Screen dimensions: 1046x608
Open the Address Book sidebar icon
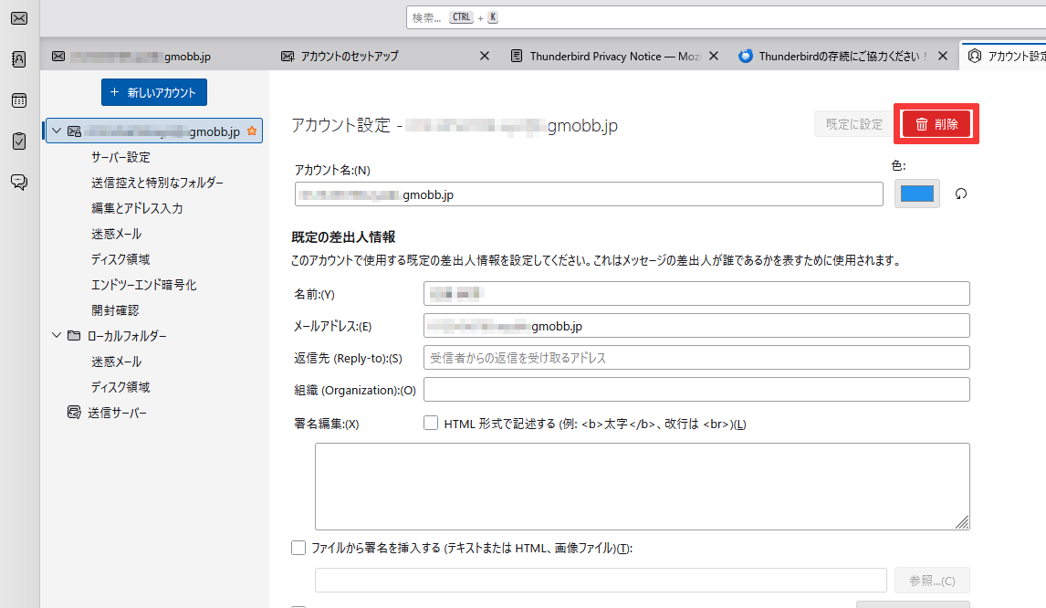(x=19, y=59)
